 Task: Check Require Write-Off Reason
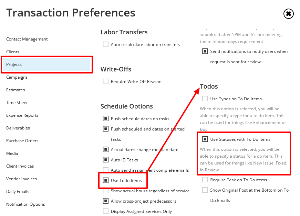pyautogui.click(x=105, y=81)
